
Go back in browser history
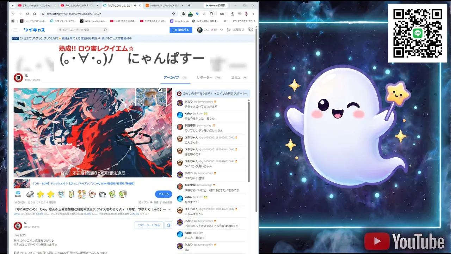[x=13, y=14]
